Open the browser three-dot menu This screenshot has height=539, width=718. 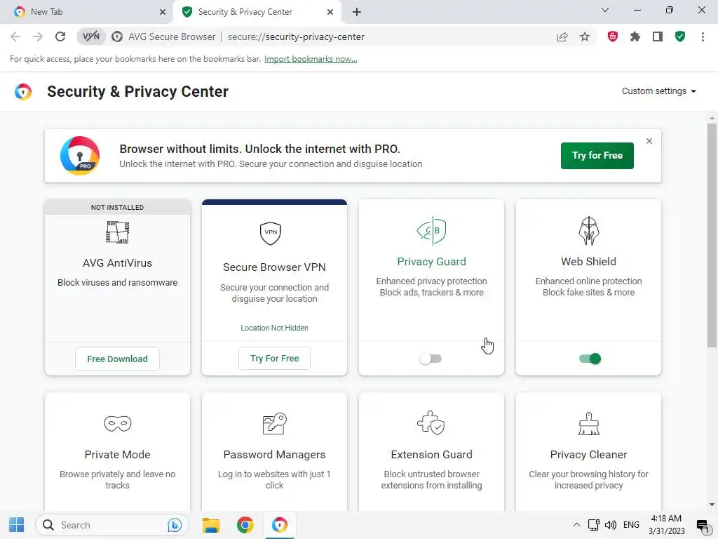703,36
